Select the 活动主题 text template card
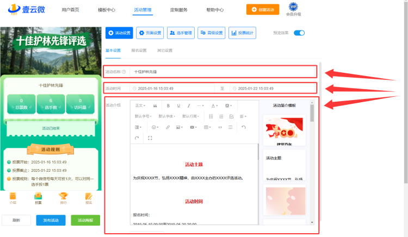Image resolution: width=408 pixels, height=237 pixels. click(285, 165)
